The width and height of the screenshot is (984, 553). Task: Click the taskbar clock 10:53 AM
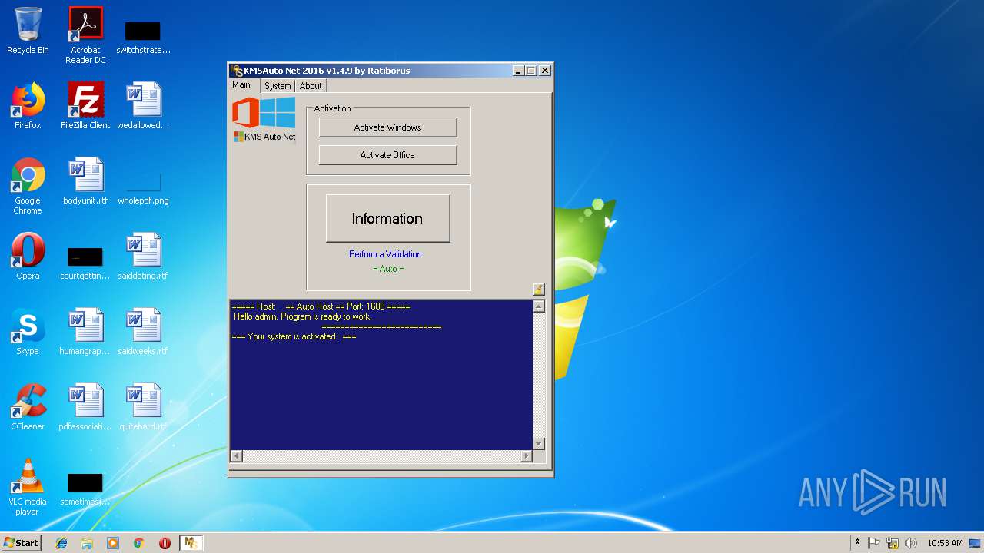click(945, 543)
